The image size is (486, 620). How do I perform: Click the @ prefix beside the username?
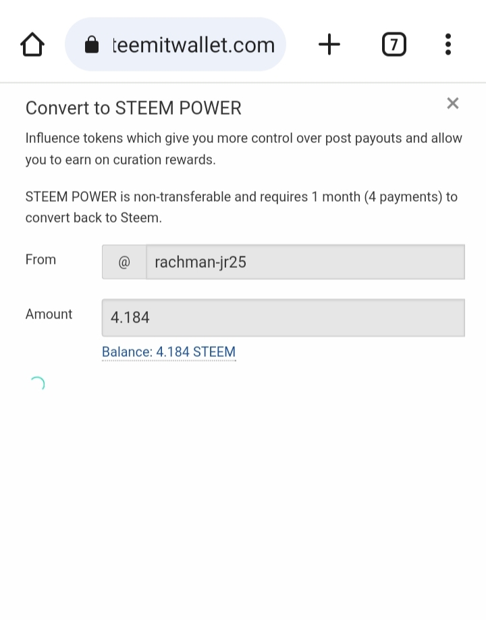pyautogui.click(x=124, y=262)
